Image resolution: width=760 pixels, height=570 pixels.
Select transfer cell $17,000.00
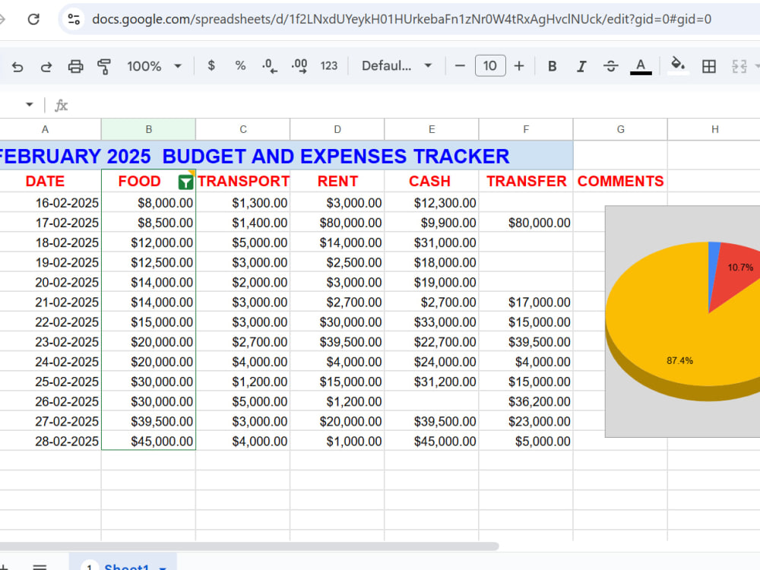coord(526,302)
